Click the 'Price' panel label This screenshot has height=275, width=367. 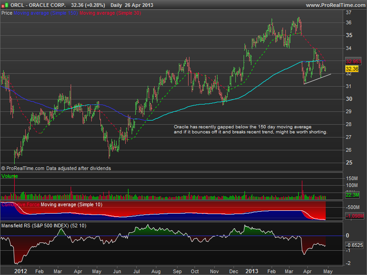6,13
